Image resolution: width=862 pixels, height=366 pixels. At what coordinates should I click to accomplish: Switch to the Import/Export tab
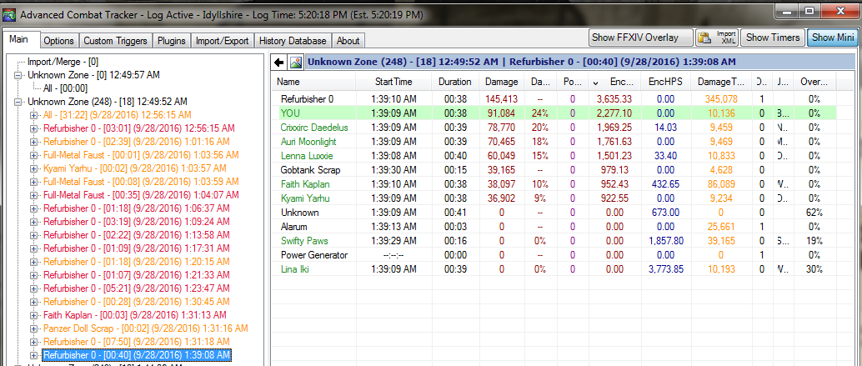tap(222, 41)
